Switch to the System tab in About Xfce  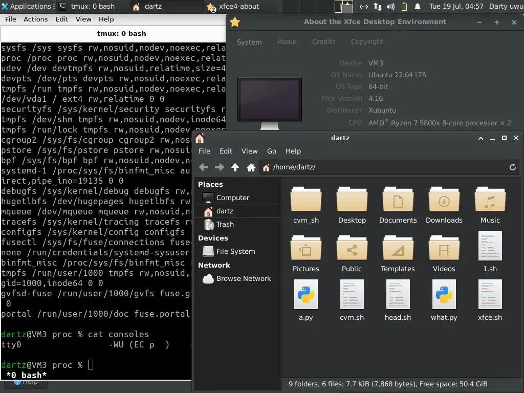pyautogui.click(x=249, y=42)
